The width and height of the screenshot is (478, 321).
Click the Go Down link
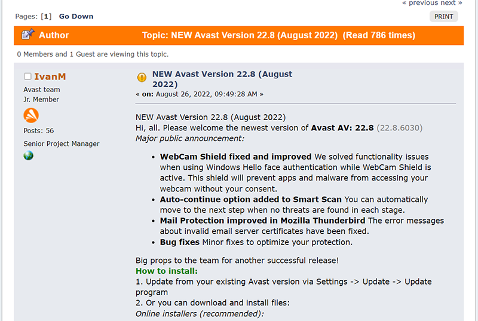click(76, 17)
